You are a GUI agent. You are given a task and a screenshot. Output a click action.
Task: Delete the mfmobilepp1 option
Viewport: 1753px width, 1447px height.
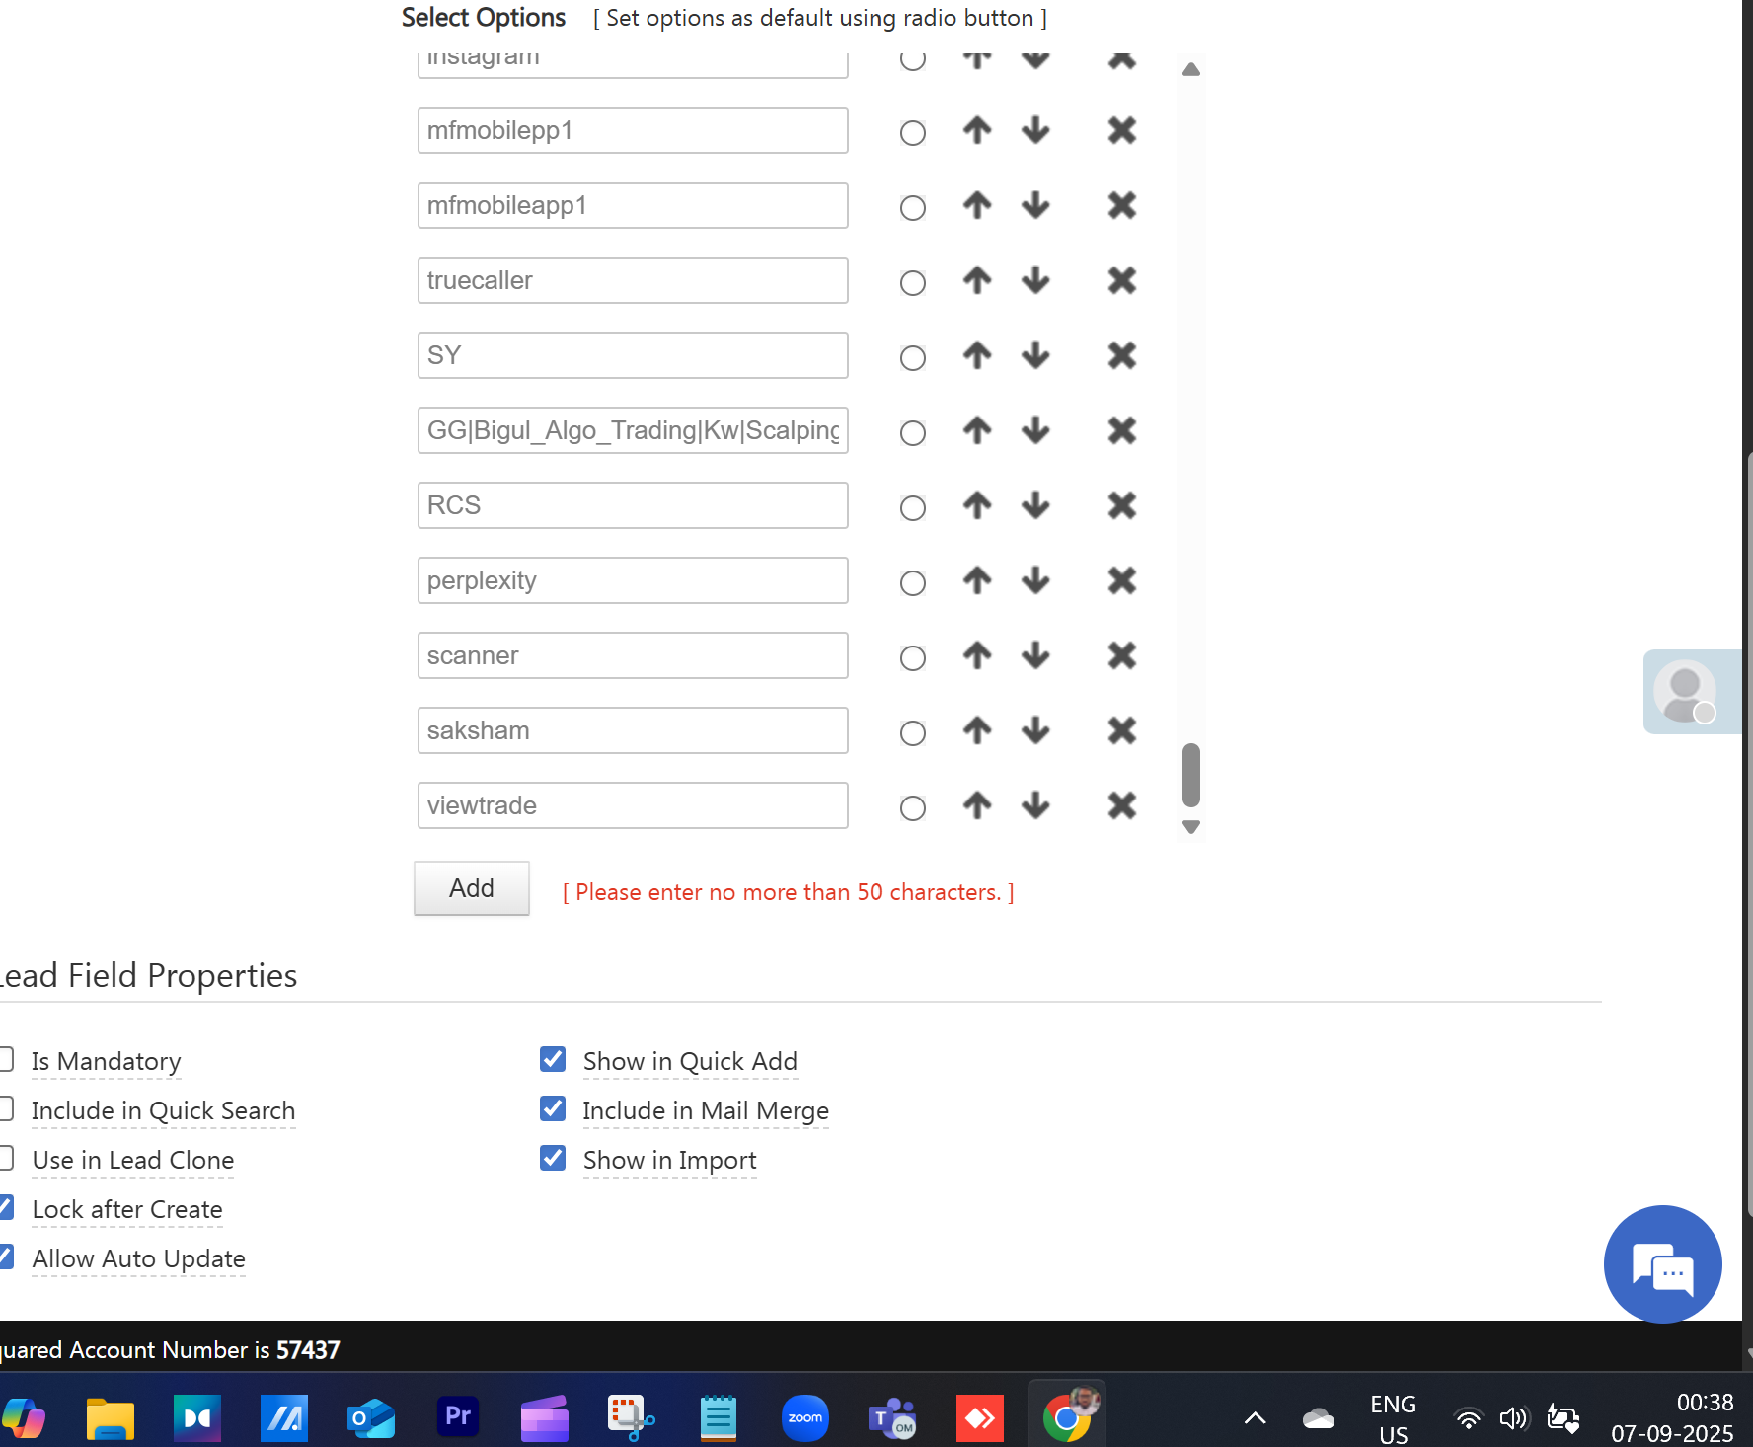coord(1121,130)
